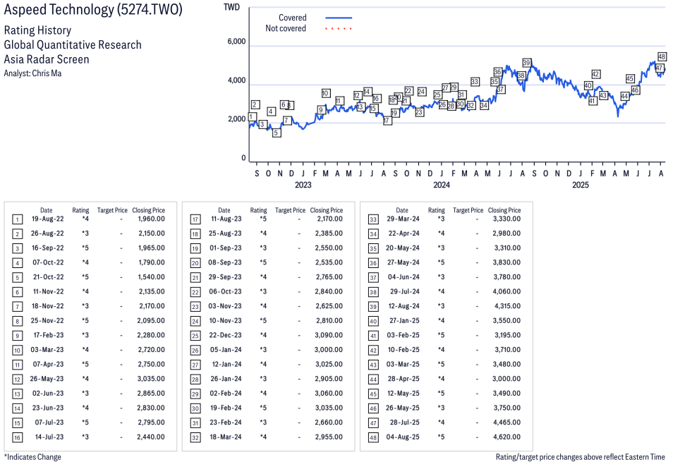Viewport: 673px width, 462px height.
Task: Click chart marker 5 at the 2022 low
Action: (x=277, y=133)
